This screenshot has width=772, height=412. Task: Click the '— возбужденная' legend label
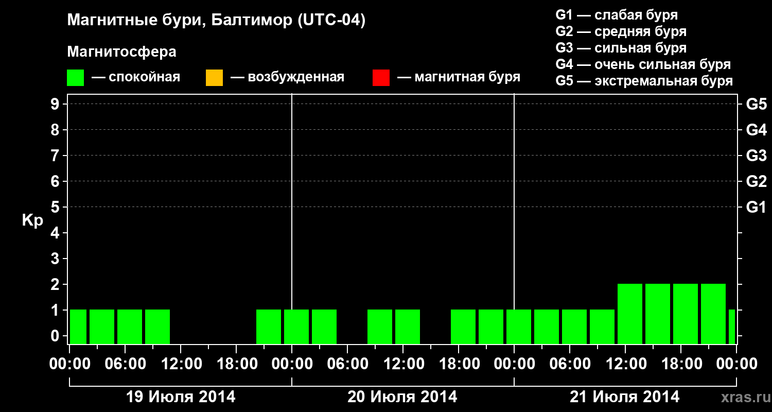tap(287, 78)
